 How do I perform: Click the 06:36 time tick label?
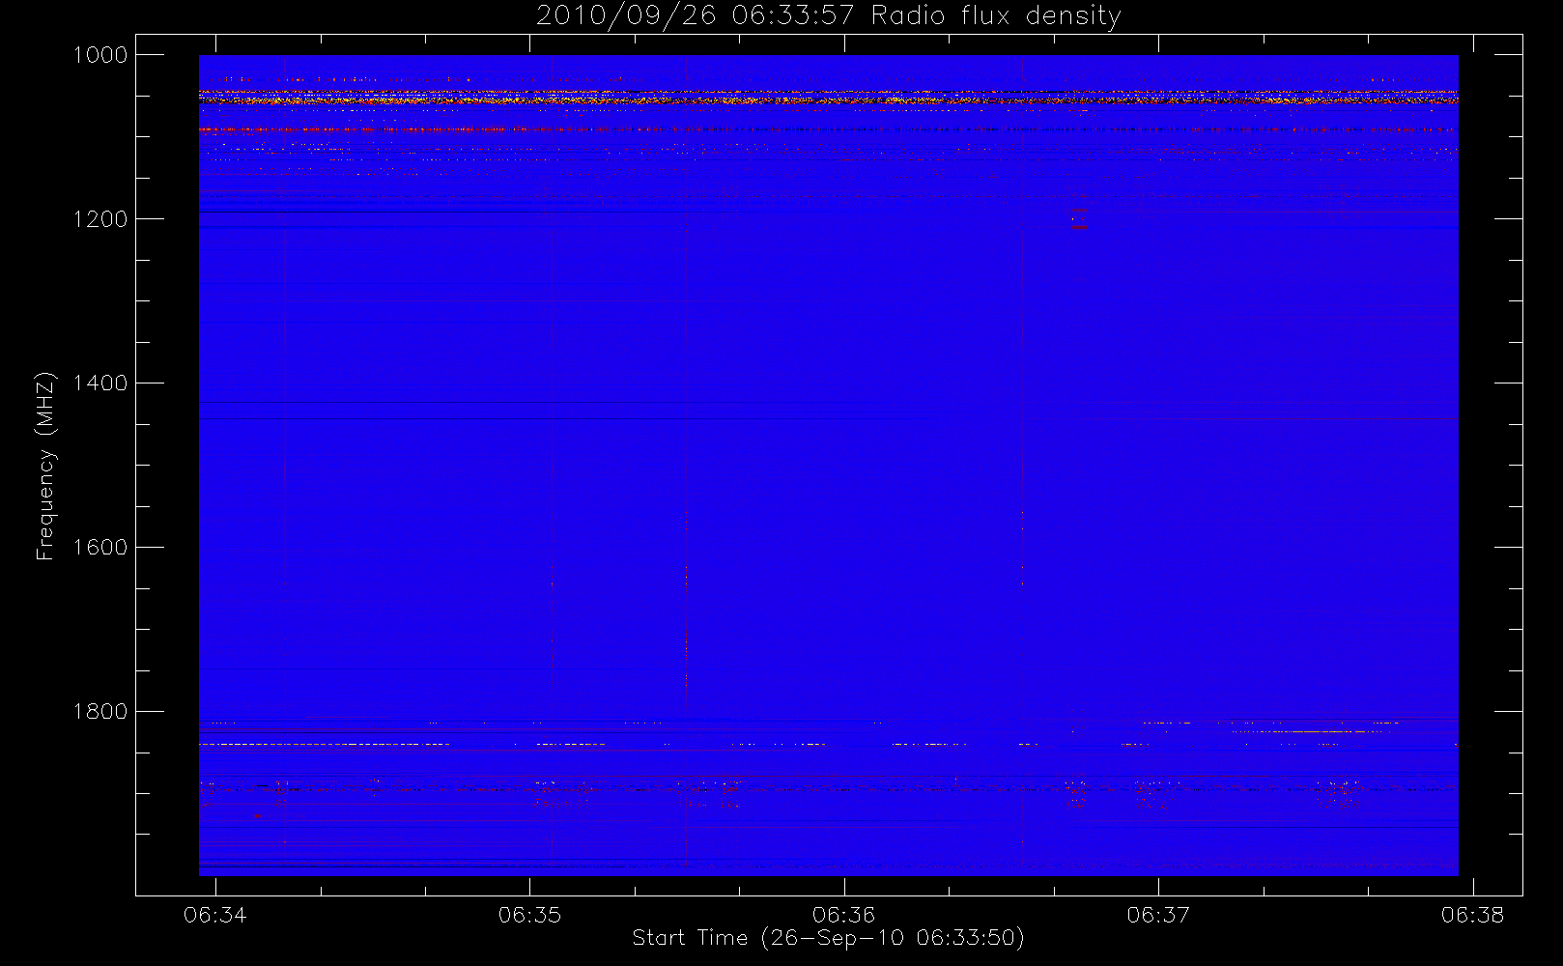click(x=843, y=915)
